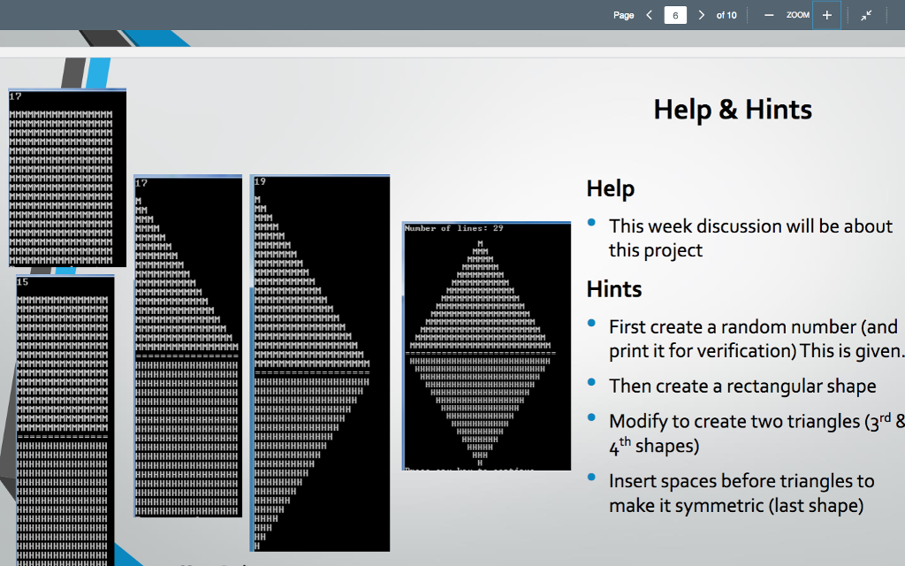Click the triangle screenshot labeled 17
905x566 pixels.
187,345
